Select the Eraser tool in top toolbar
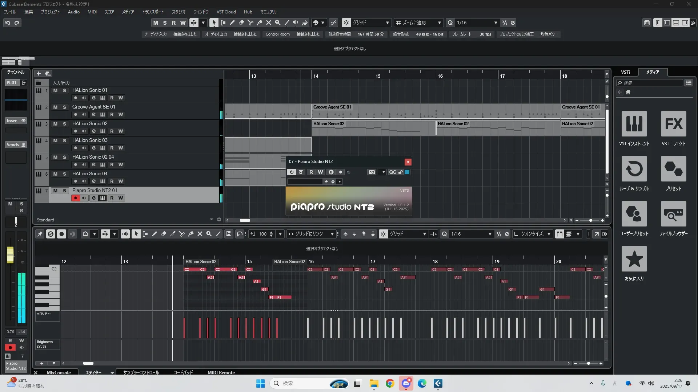Viewport: 698px width, 392px height. tap(241, 23)
